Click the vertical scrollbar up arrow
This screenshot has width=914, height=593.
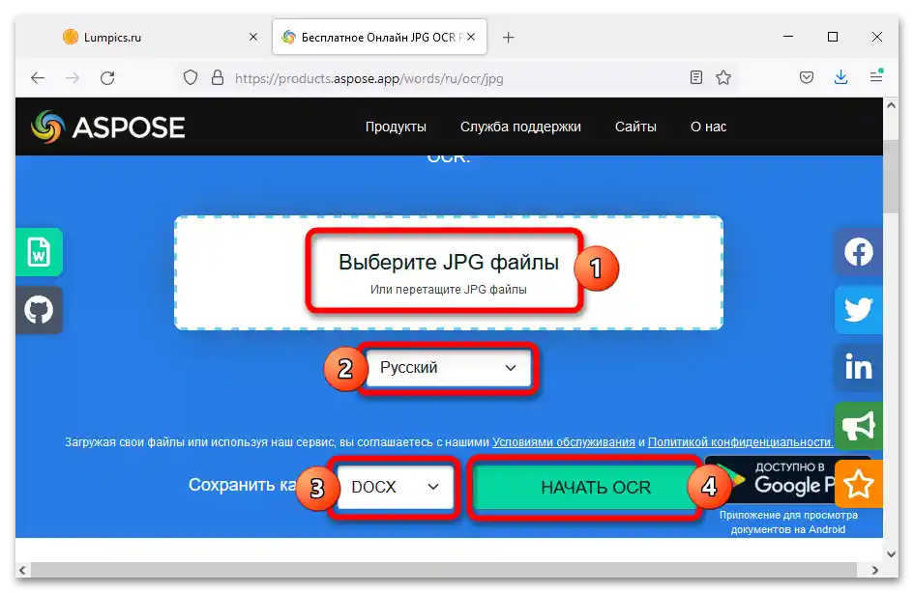click(x=891, y=106)
